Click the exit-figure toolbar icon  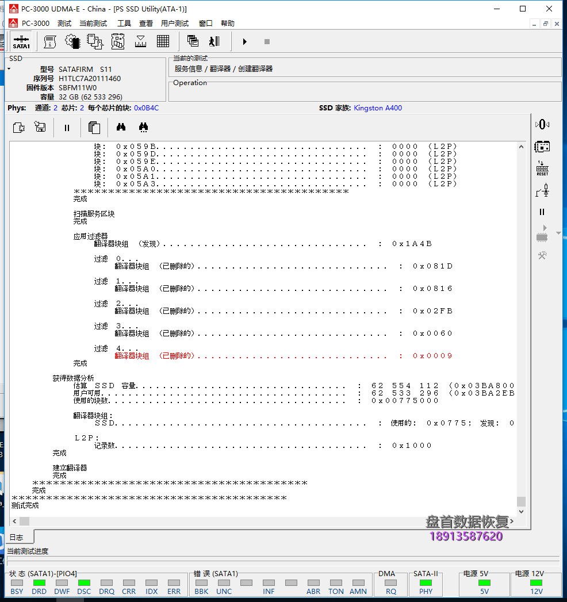click(214, 41)
